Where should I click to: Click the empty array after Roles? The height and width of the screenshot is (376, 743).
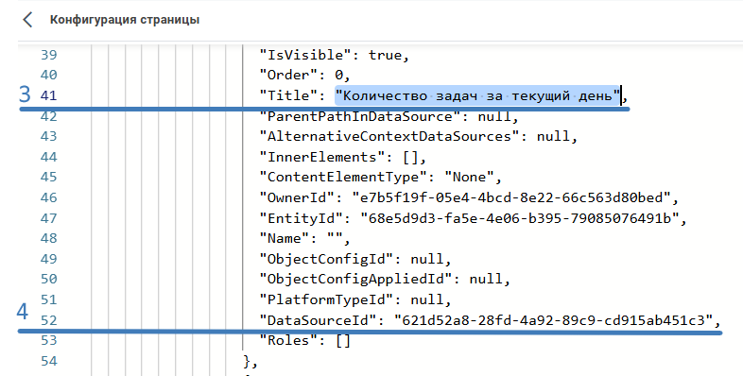pyautogui.click(x=343, y=340)
